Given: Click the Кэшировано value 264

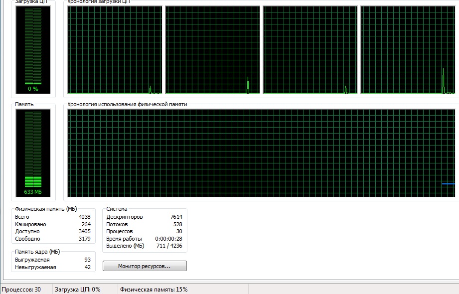Looking at the screenshot, I should point(86,224).
